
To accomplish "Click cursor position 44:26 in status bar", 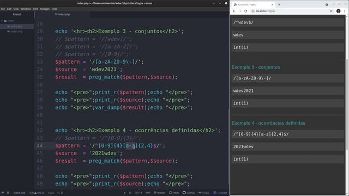I will [x=51, y=193].
